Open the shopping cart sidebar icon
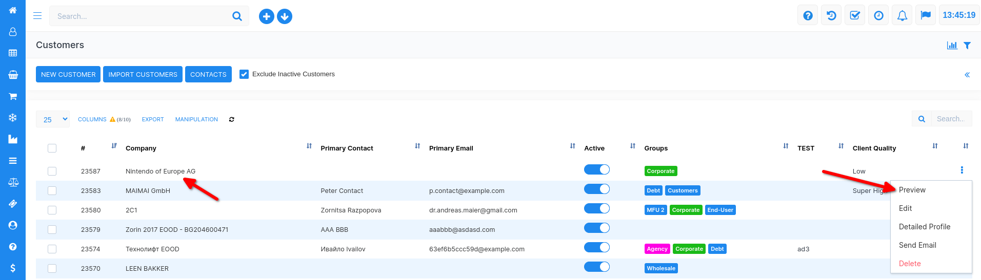 13,96
